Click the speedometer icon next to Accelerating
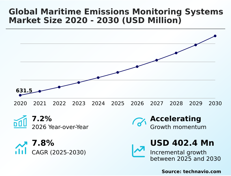Viewport: 231px width, 176px height. click(x=139, y=122)
